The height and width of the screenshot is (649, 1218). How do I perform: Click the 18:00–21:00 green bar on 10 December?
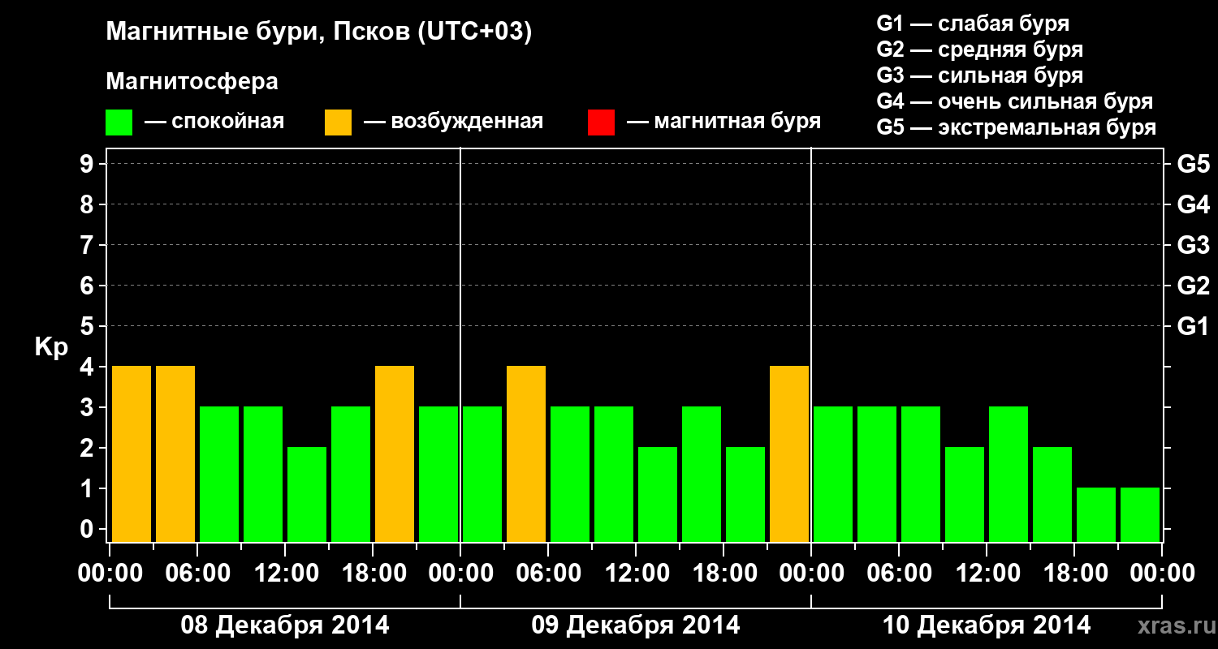pos(1096,514)
